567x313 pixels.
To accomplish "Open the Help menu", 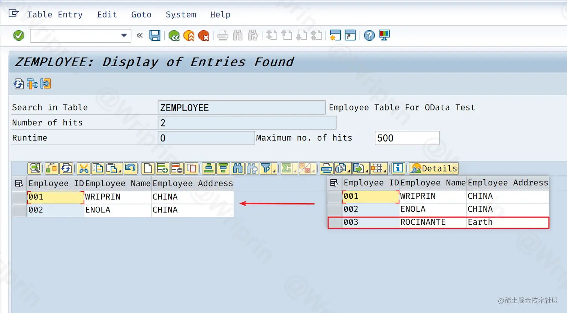I will pyautogui.click(x=220, y=15).
